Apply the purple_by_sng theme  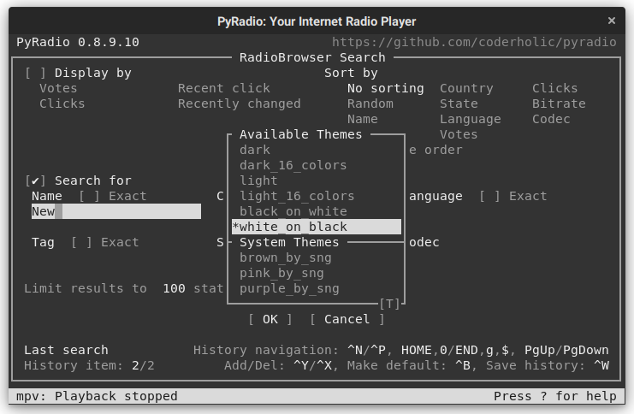coord(289,288)
